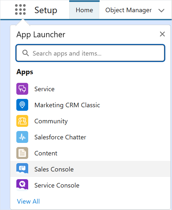This screenshot has height=210, width=172.
Task: Open the Object Manager tab
Action: [x=128, y=10]
